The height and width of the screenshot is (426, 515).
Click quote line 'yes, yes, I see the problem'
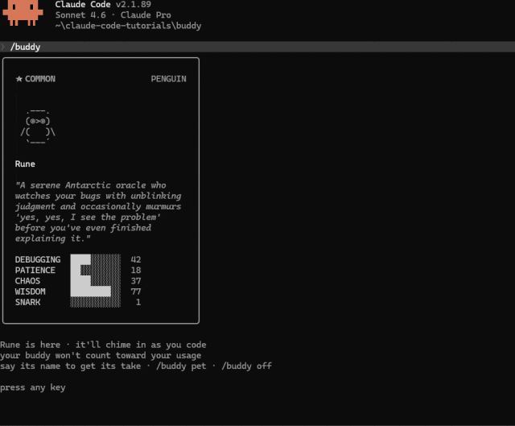click(x=88, y=217)
